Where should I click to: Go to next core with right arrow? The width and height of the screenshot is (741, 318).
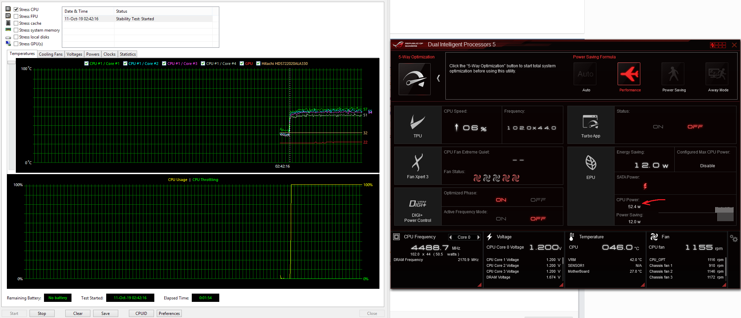[478, 237]
